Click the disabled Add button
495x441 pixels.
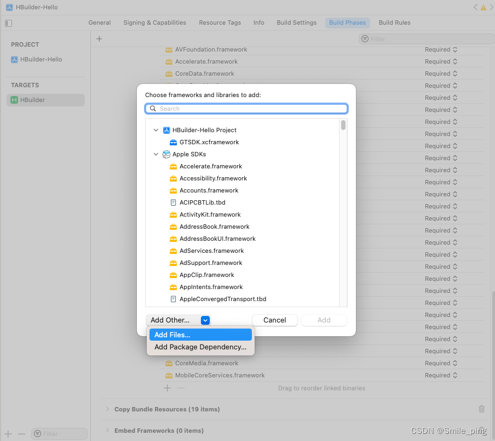(324, 320)
